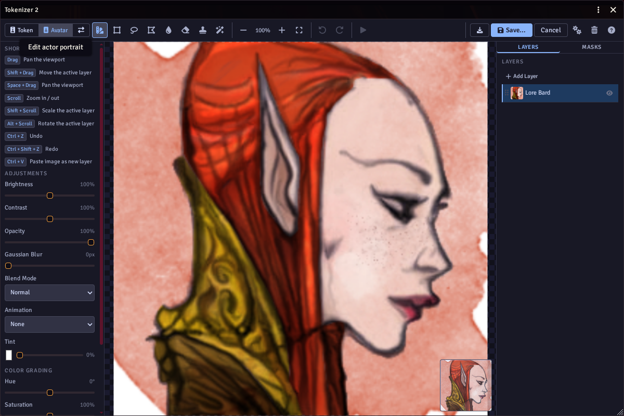Image resolution: width=624 pixels, height=416 pixels.
Task: Click the Save... button
Action: pos(512,30)
